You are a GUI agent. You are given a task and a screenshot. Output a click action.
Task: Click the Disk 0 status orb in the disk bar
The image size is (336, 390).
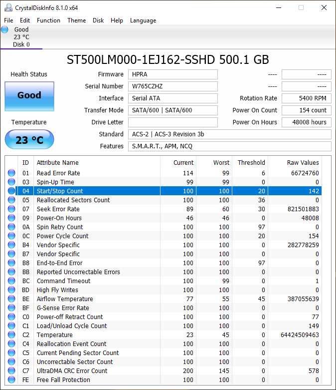coord(4,29)
